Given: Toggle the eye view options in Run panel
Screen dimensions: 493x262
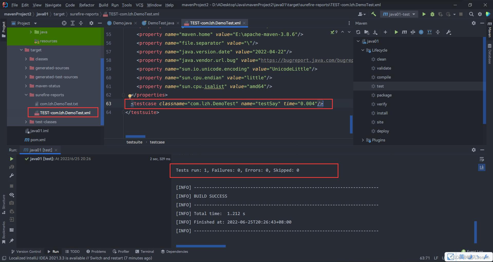Looking at the screenshot, I should coord(12,195).
